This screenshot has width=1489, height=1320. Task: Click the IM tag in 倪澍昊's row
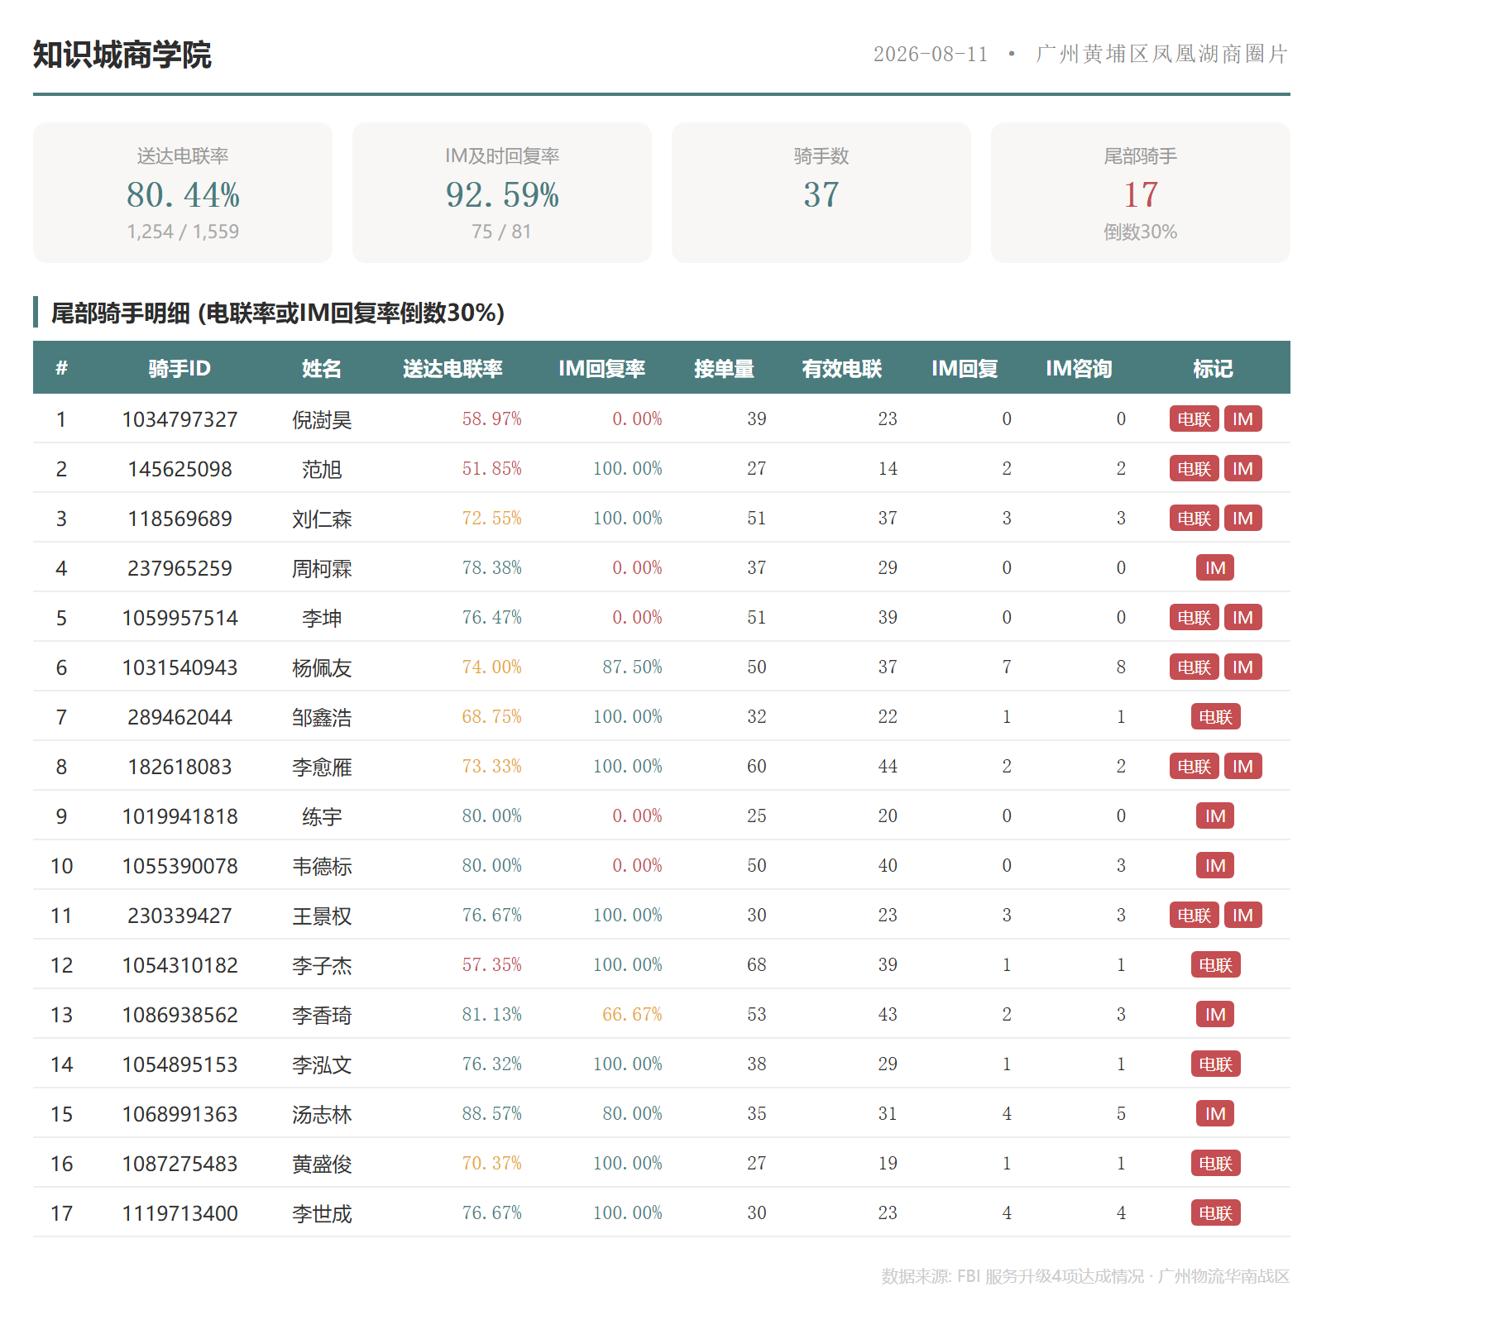tap(1242, 418)
